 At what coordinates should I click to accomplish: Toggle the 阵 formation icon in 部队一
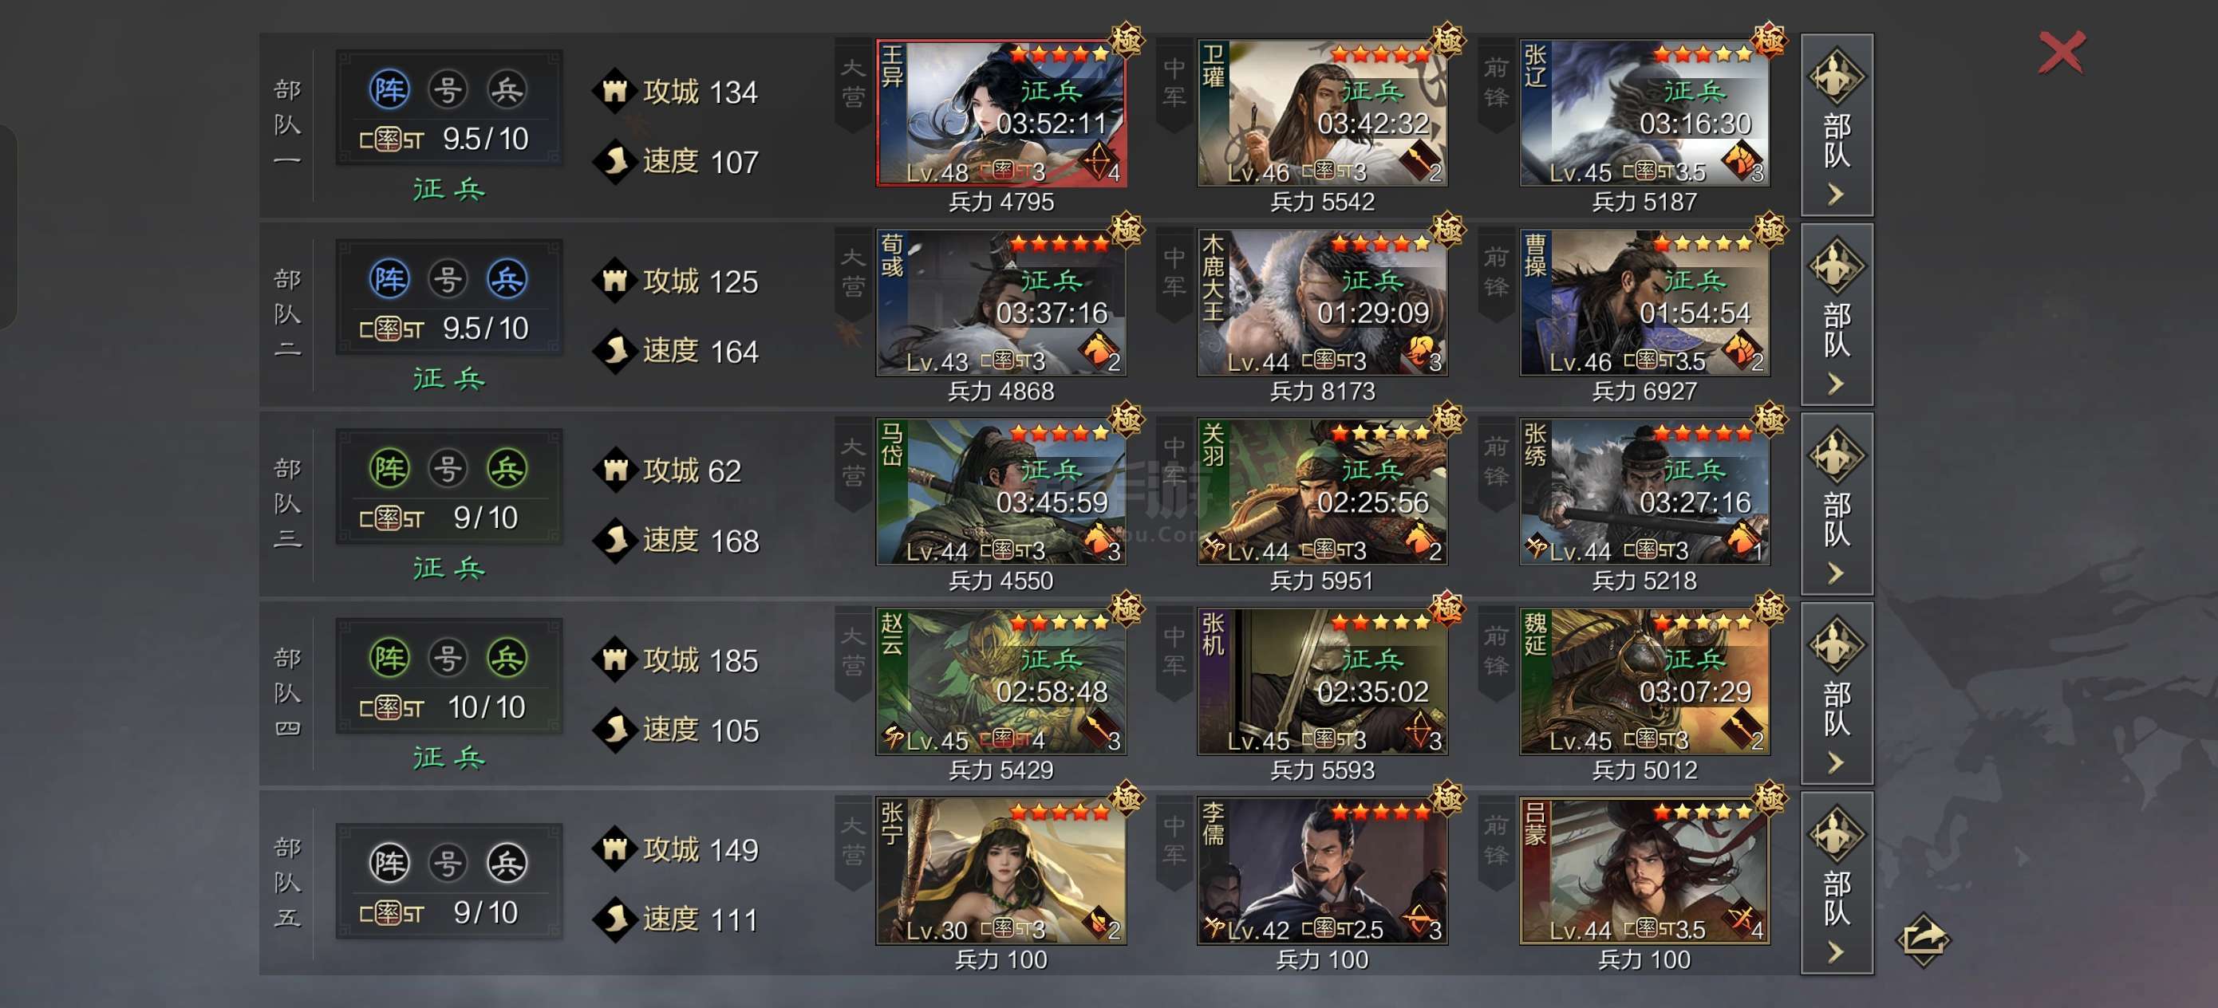389,89
